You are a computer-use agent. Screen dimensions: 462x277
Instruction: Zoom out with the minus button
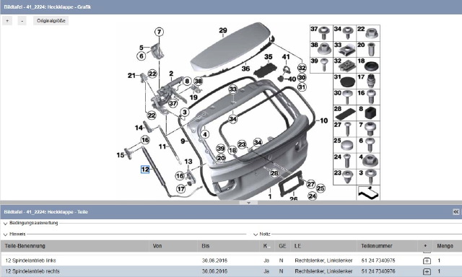point(22,21)
